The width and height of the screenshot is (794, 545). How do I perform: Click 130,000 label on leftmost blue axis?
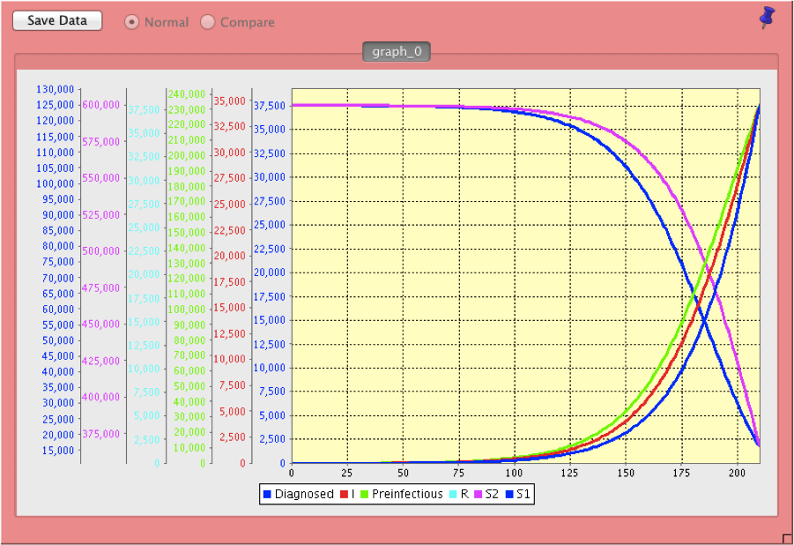[55, 89]
